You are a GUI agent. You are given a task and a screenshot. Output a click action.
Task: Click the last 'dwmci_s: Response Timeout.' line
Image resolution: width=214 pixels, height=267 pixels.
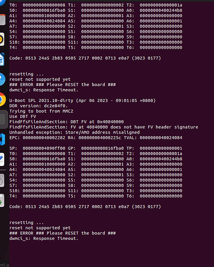click(44, 239)
